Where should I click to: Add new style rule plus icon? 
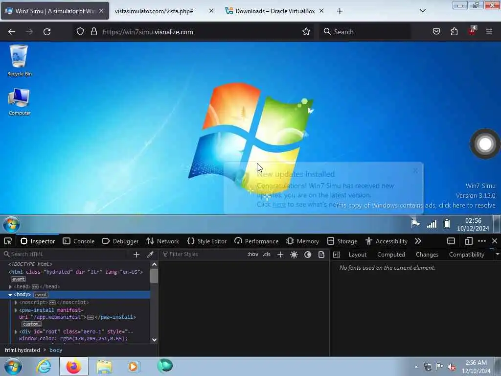(x=280, y=255)
